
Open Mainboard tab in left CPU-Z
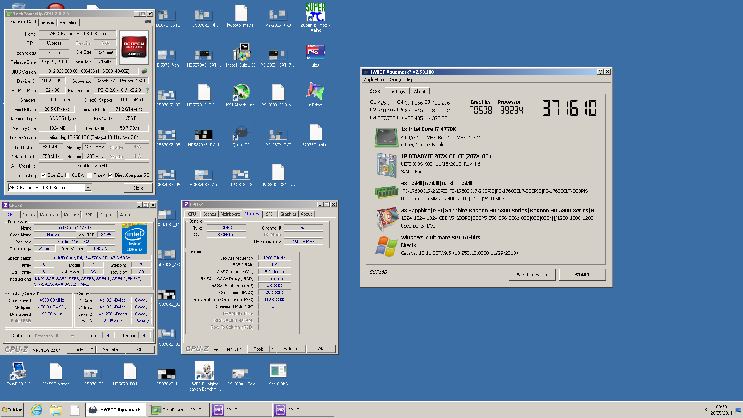pyautogui.click(x=50, y=215)
